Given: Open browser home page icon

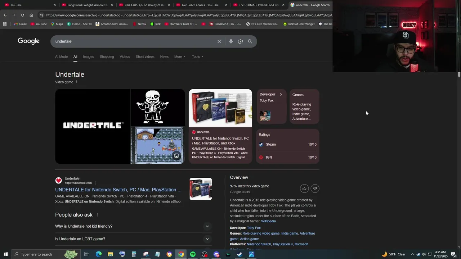Looking at the screenshot, I should (31, 15).
